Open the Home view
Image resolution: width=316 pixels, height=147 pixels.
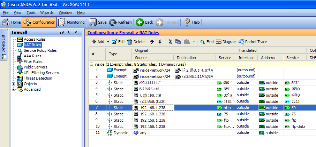point(12,22)
